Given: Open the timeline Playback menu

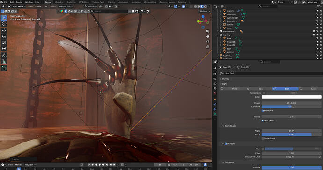Looking at the screenshot, I should (30, 165).
